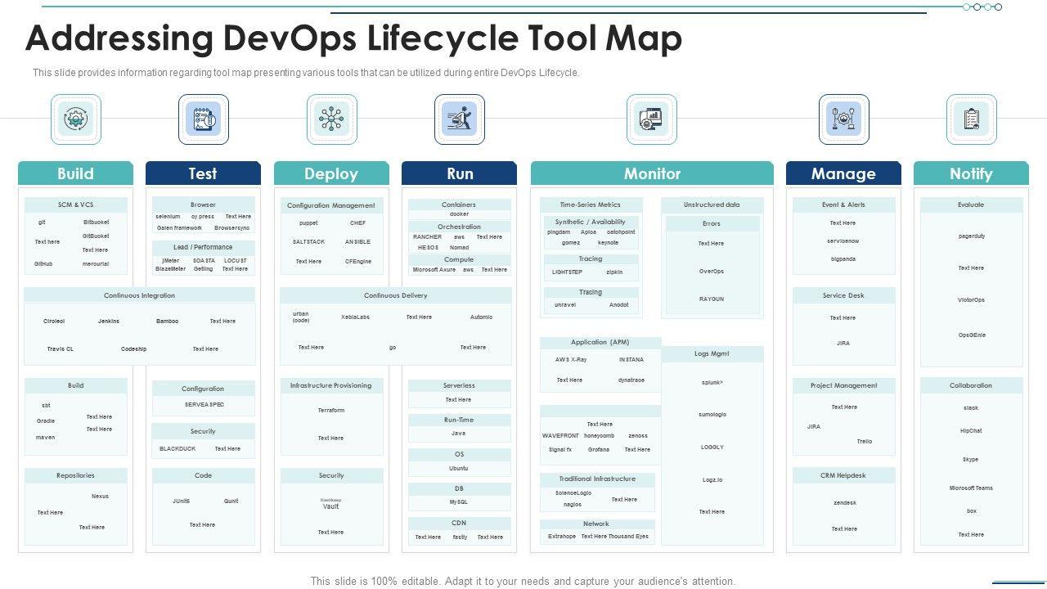Click the slide title 'Addressing DevOps Lifecycle Tool Map'
The height and width of the screenshot is (589, 1047).
pyautogui.click(x=353, y=38)
